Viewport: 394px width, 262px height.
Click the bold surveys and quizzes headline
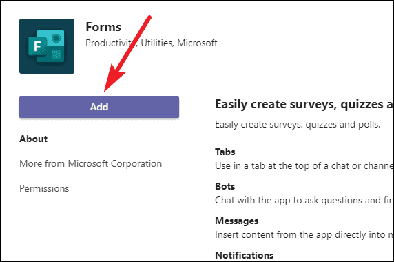(x=304, y=104)
